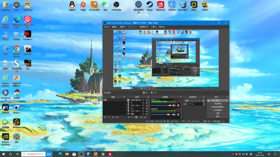Add a new source with the plus icon

(x=128, y=117)
